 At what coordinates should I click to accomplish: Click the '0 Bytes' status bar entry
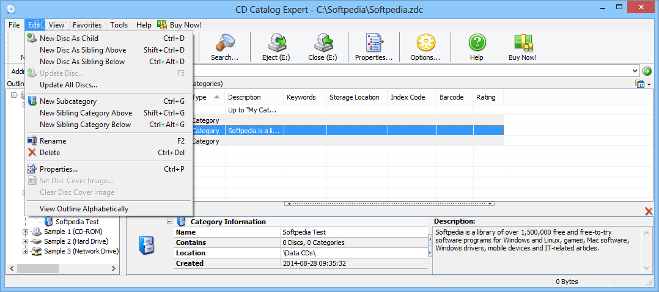(x=567, y=282)
